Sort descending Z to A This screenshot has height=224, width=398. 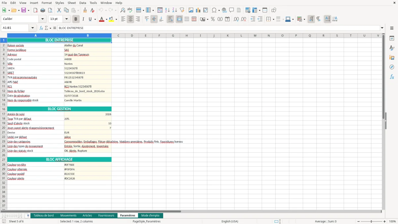point(175,10)
